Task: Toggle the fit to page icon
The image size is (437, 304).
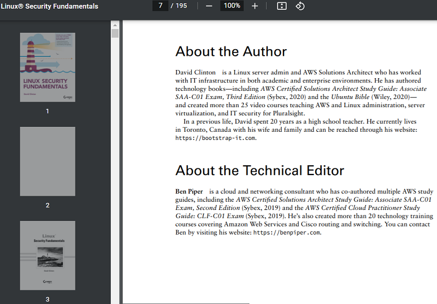Action: 281,6
